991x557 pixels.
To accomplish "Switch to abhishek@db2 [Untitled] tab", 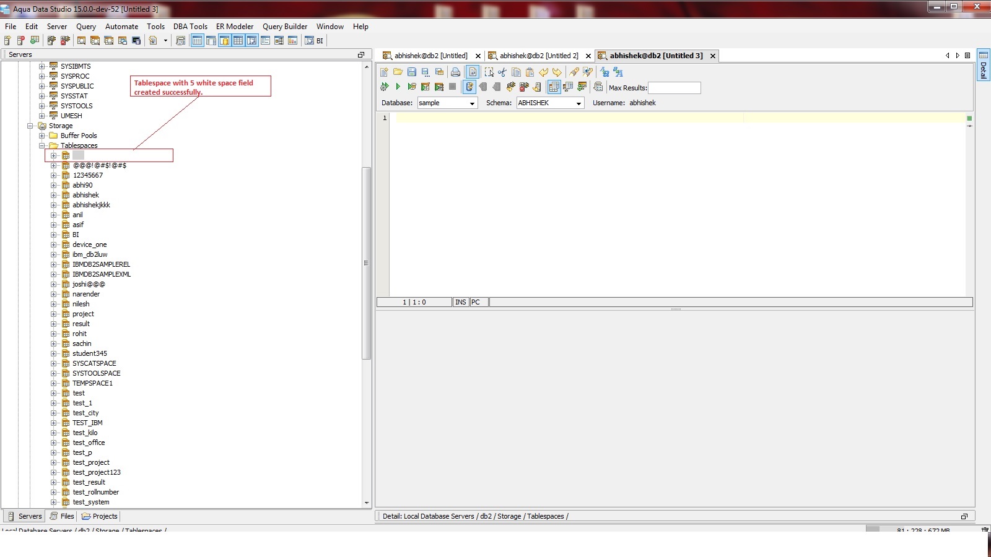I will coord(431,56).
